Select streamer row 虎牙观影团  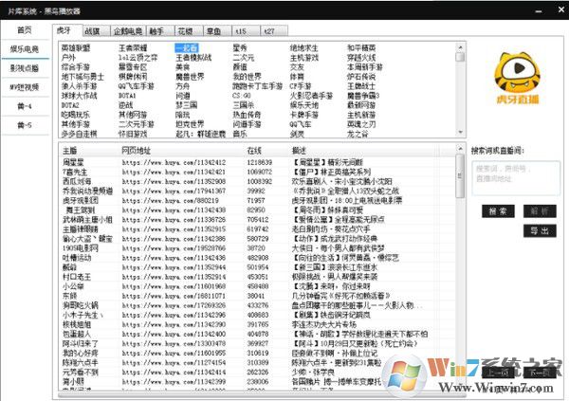[x=257, y=200]
